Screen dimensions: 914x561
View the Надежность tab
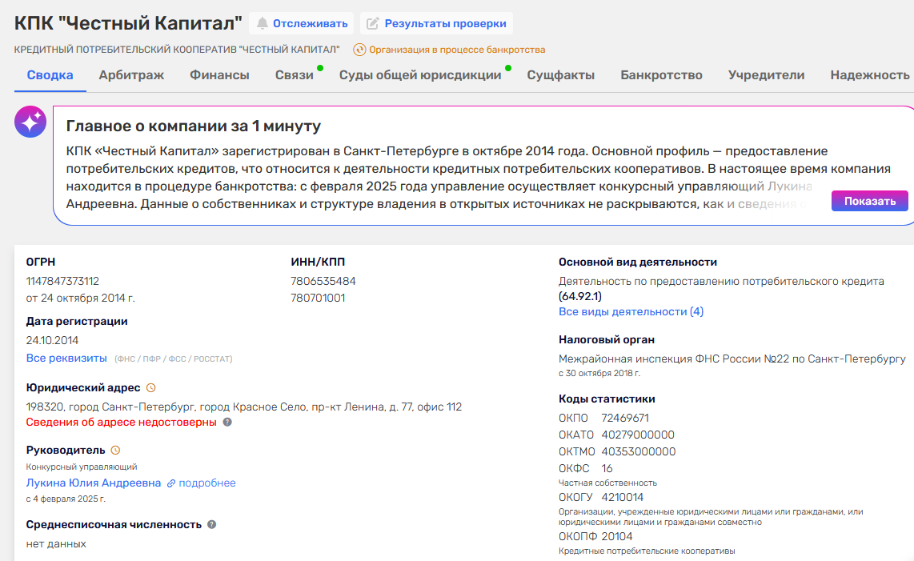click(x=870, y=75)
